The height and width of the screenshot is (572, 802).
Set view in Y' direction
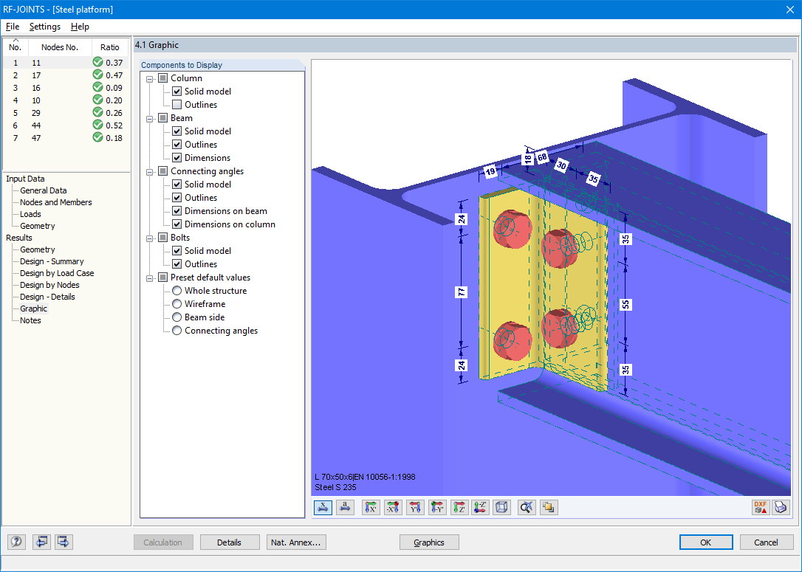click(415, 508)
